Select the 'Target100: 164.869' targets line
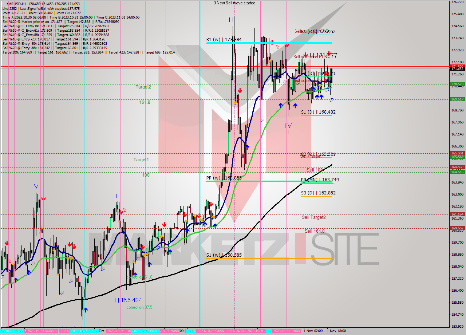Viewport: 466px width, 335px height. (88, 52)
